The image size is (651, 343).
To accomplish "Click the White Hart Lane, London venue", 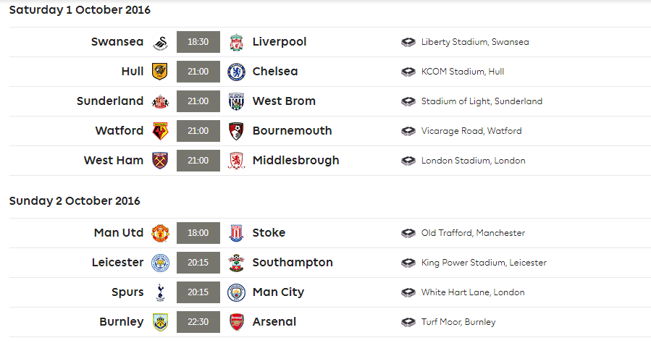I will 473,292.
